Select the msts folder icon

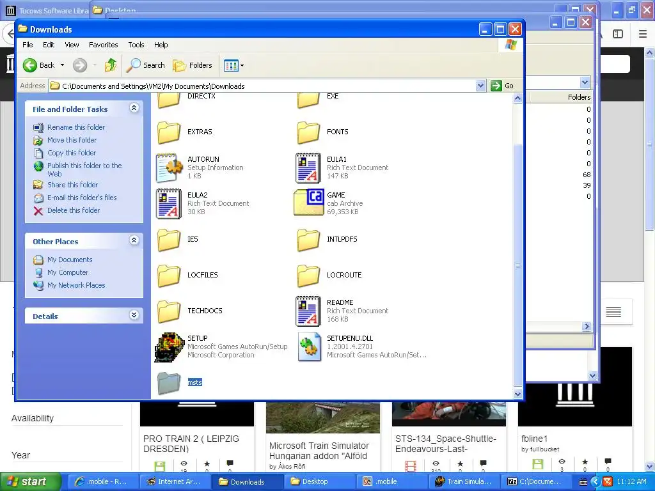click(x=169, y=383)
